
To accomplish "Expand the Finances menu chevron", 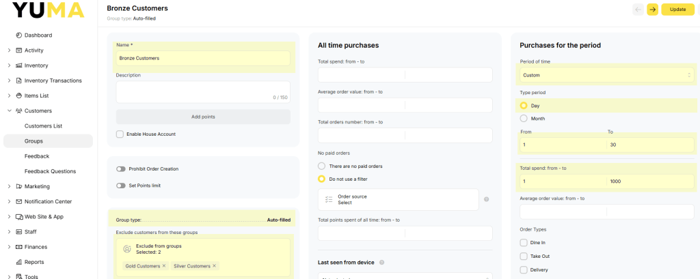I will (x=10, y=247).
